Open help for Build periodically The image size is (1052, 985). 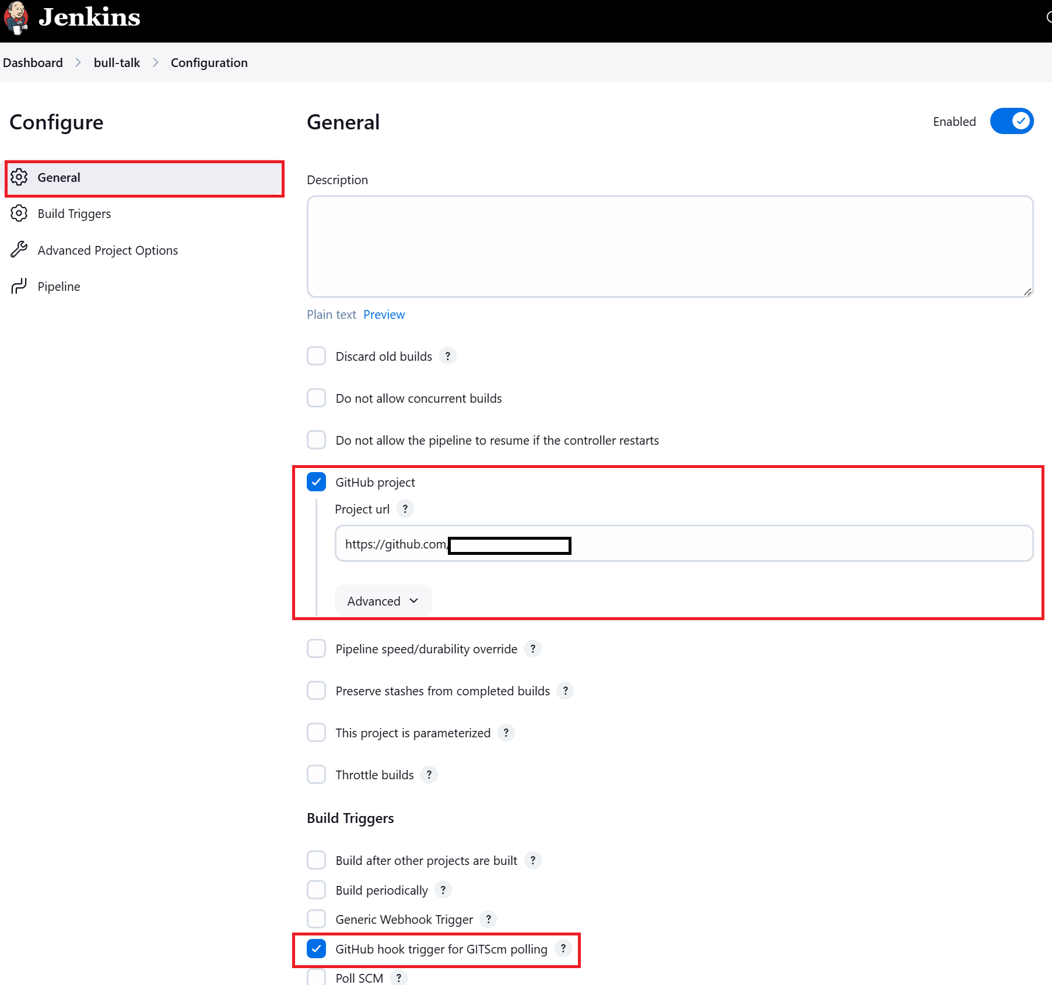[x=443, y=890]
